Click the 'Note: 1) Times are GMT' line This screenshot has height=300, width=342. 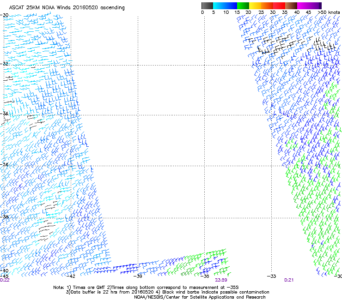tap(146, 288)
